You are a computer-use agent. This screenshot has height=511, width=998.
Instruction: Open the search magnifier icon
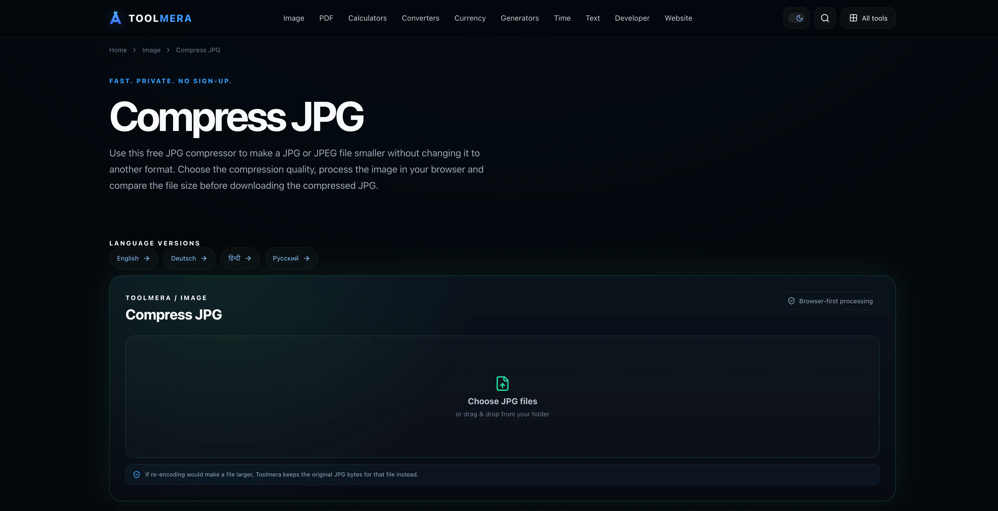(825, 18)
